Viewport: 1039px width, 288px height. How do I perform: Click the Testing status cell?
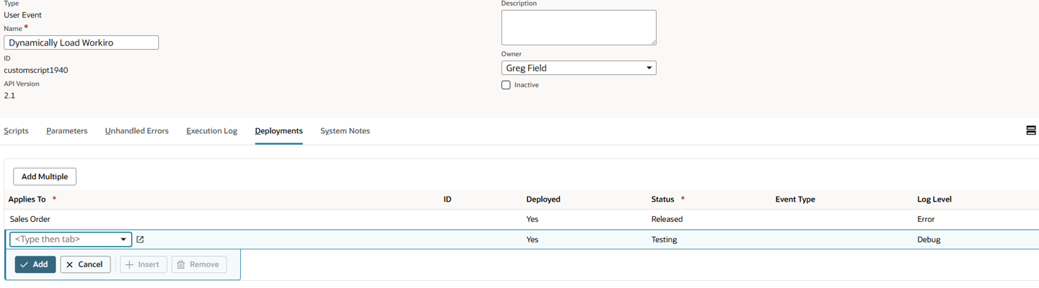click(664, 240)
